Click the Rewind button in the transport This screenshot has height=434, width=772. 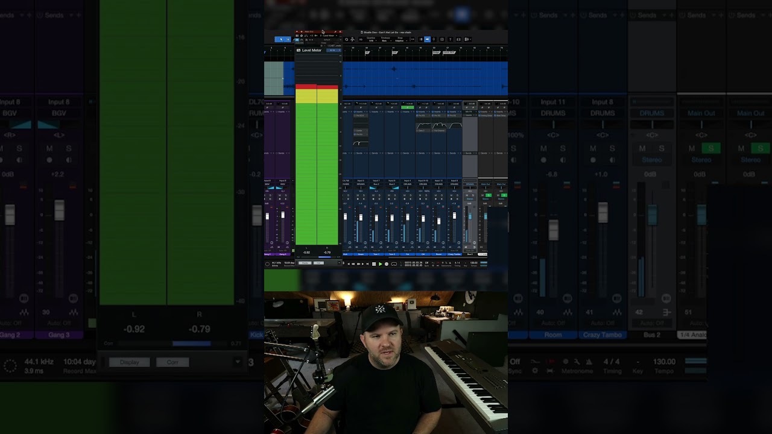pyautogui.click(x=353, y=264)
